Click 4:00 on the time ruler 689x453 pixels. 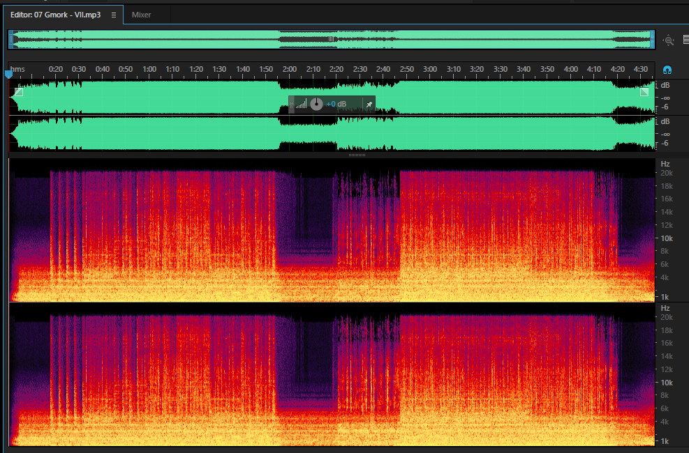click(x=571, y=69)
